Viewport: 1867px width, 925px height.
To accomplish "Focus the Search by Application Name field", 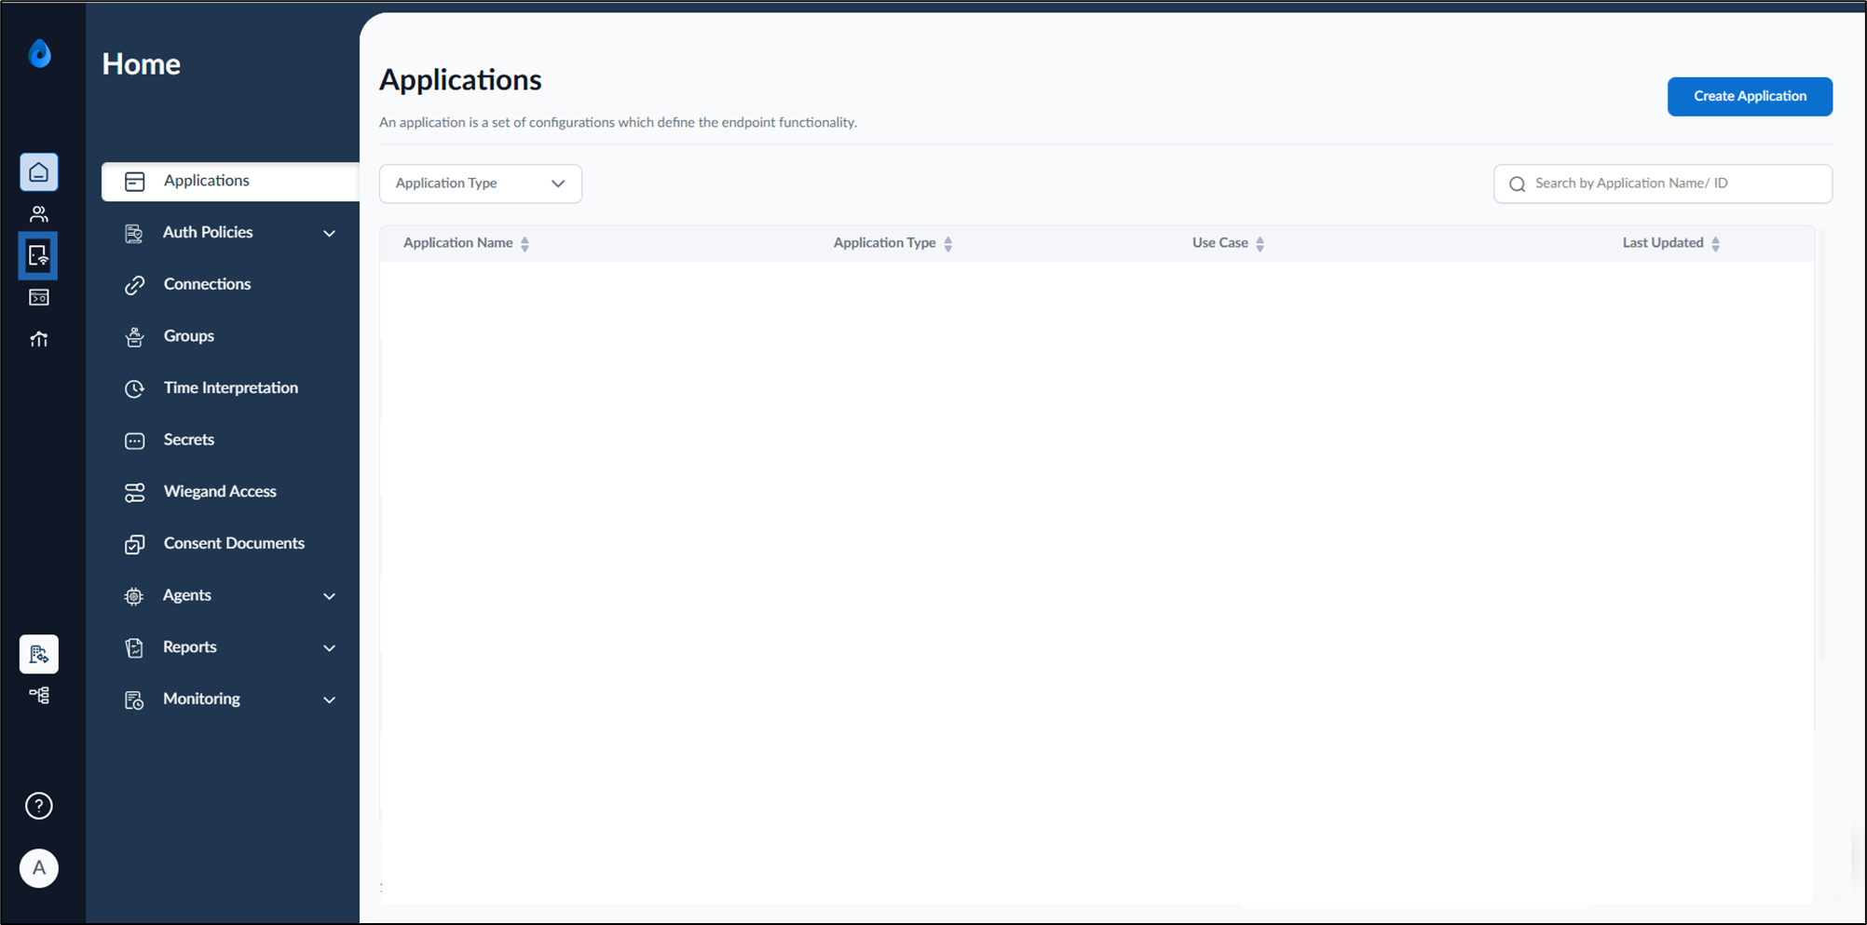I will pyautogui.click(x=1663, y=184).
